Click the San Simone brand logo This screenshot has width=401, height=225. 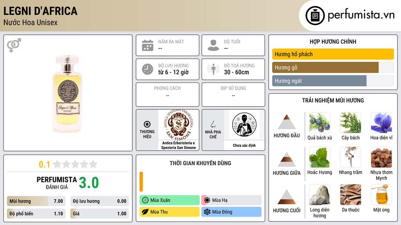[179, 125]
